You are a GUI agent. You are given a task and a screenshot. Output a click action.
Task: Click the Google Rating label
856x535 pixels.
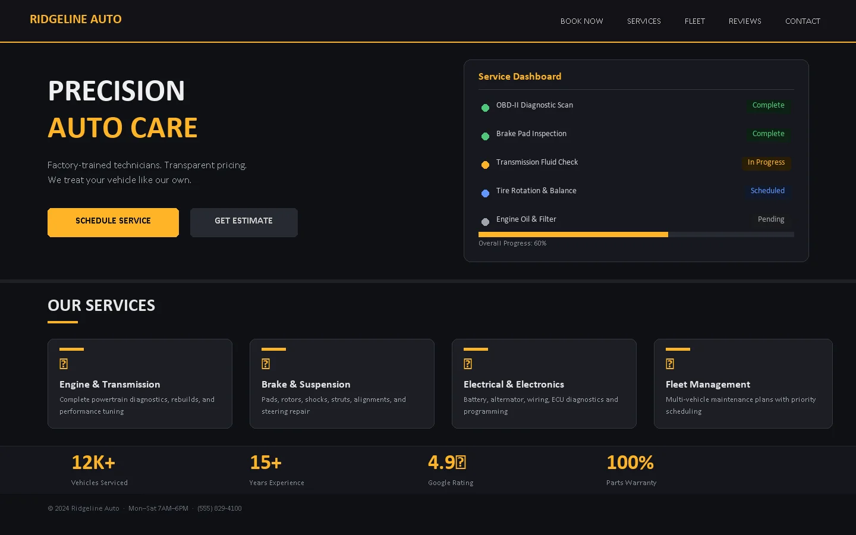click(x=451, y=483)
